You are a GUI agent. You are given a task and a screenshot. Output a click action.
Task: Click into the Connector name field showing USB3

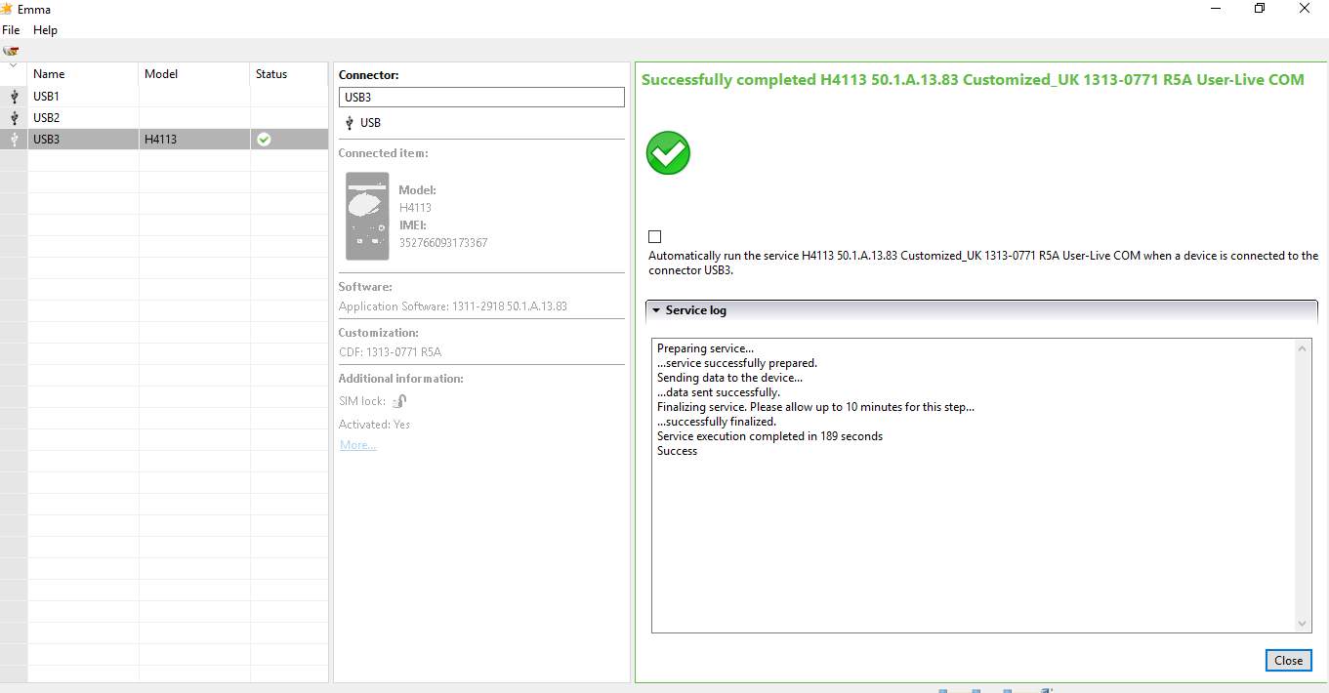click(481, 98)
